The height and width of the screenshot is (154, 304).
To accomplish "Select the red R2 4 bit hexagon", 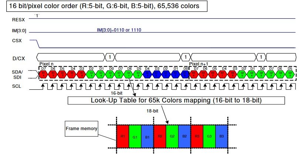I will pos(194,74).
